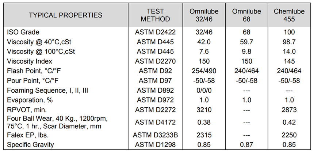Image resolution: width=314 pixels, height=152 pixels.
Task: Select the ASTM D3233B test method cell
Action: click(x=155, y=135)
